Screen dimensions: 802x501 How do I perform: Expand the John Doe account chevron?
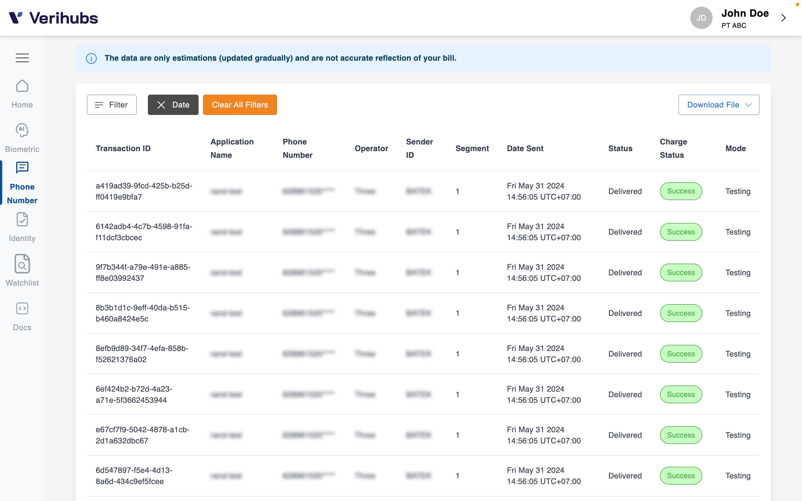tap(783, 18)
